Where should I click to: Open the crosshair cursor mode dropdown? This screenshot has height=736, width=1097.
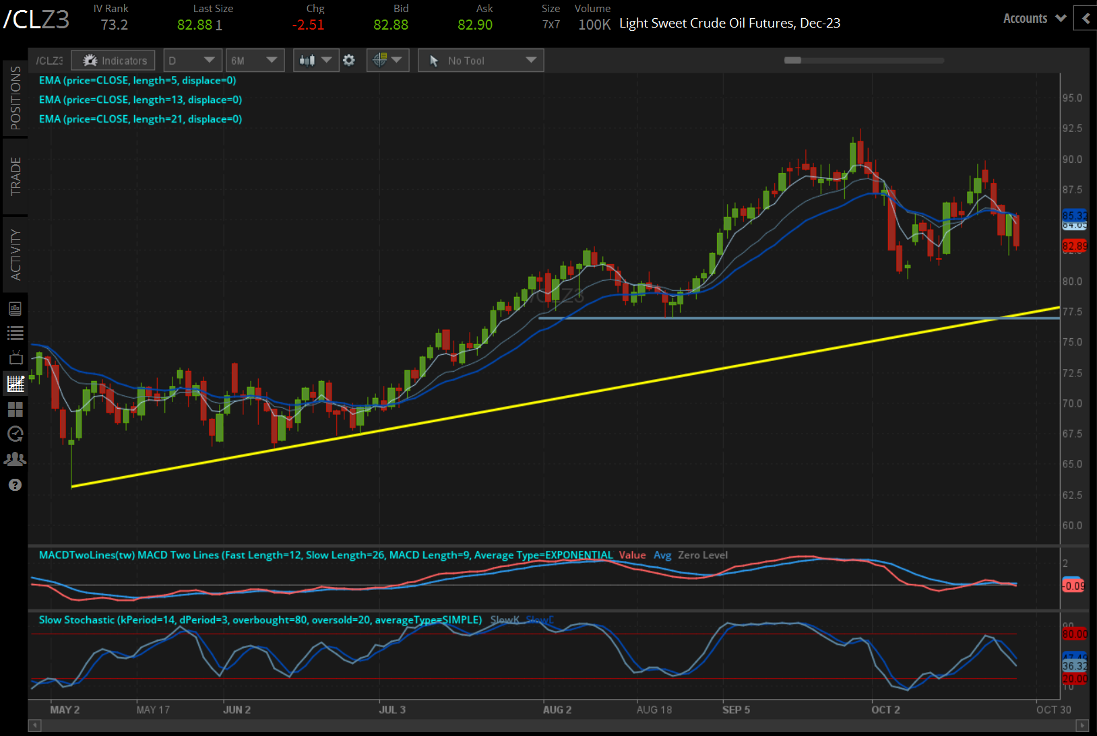tap(387, 61)
